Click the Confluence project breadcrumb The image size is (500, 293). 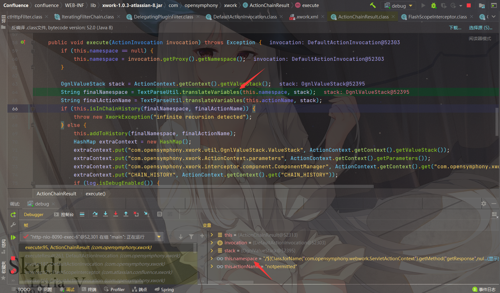coord(16,5)
